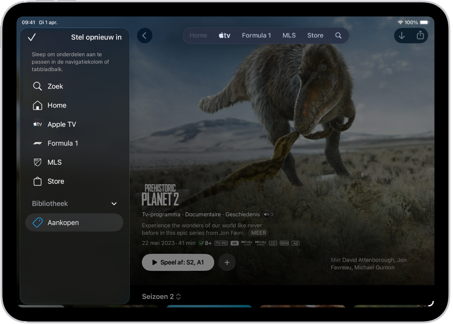Switch to the Home tab
Image resolution: width=453 pixels, height=324 pixels.
(198, 36)
